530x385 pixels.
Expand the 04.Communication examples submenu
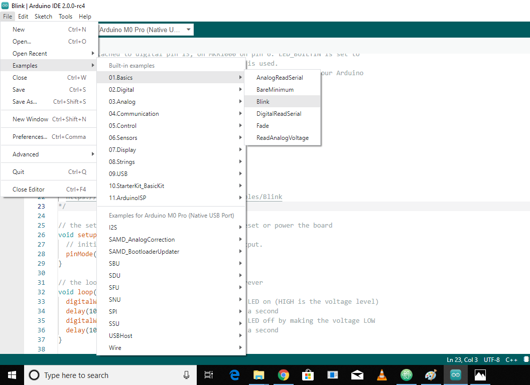(x=171, y=114)
